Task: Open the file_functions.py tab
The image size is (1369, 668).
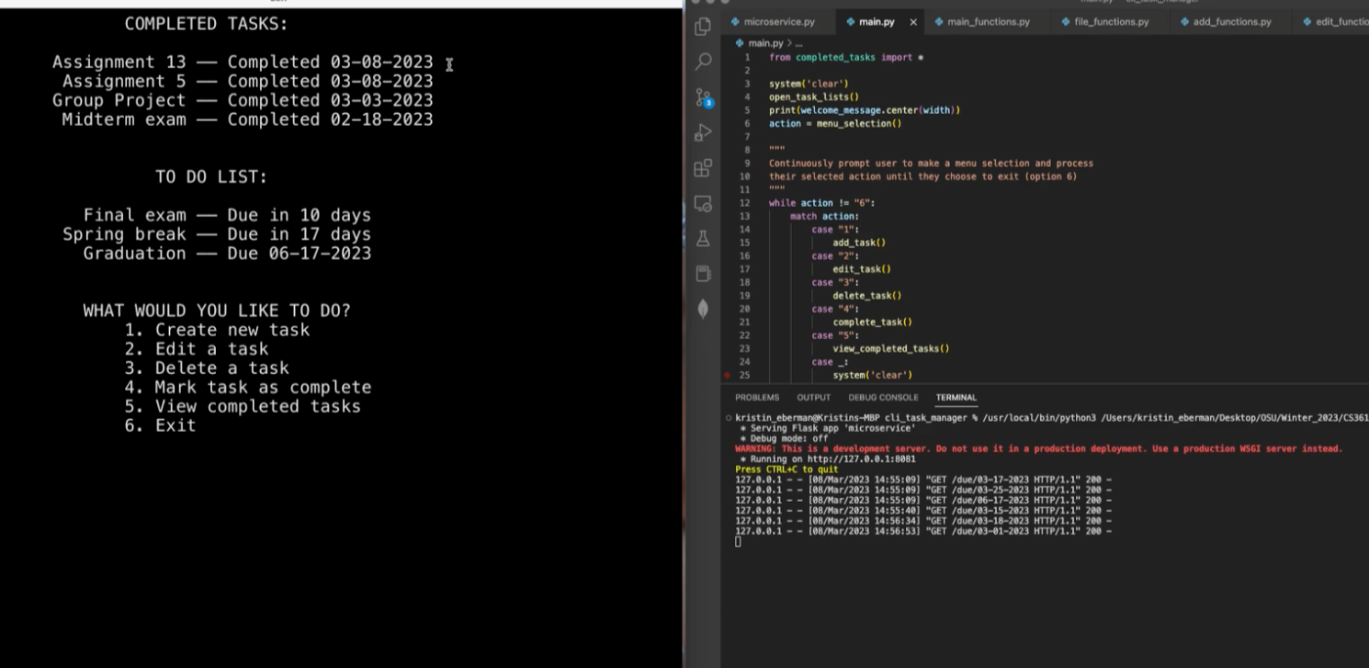Action: pyautogui.click(x=1111, y=22)
